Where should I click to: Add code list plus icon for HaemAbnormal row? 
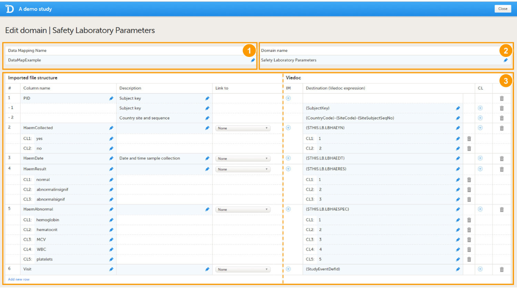click(x=480, y=209)
